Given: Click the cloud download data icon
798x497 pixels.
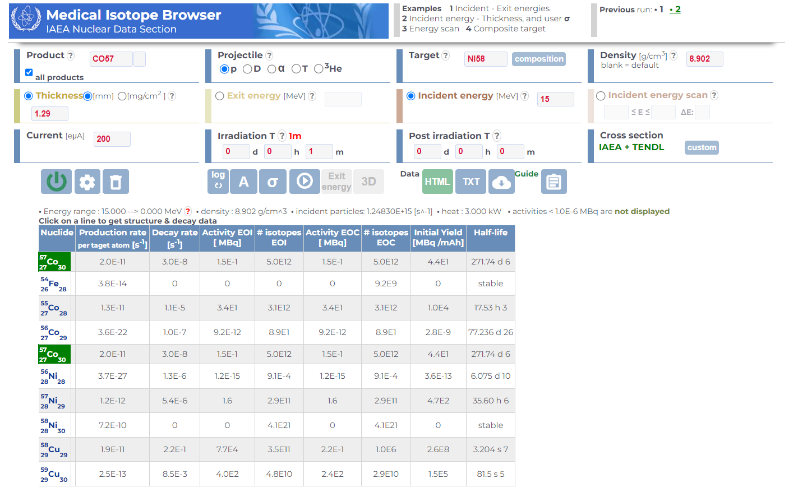Looking at the screenshot, I should (501, 181).
